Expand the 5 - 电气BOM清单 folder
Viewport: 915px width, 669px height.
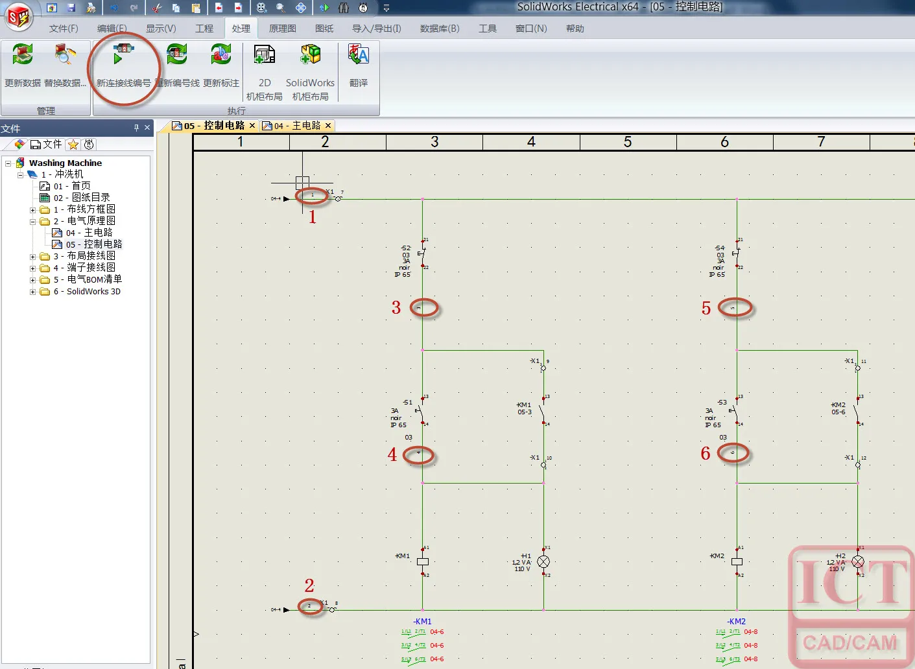pos(32,280)
